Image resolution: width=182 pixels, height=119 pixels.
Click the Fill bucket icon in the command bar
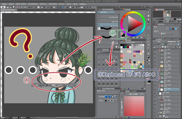[x=41, y=7]
